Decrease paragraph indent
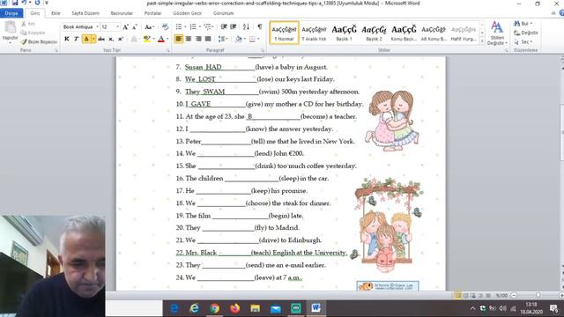 click(224, 27)
